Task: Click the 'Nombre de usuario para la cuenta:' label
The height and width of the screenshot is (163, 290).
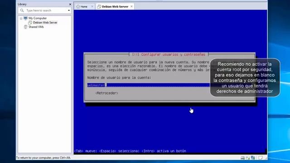Action: click(119, 77)
